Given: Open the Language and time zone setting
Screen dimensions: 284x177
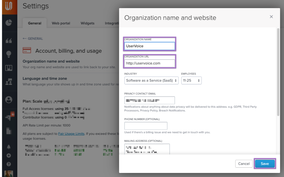Looking at the screenshot, I should pyautogui.click(x=45, y=78).
